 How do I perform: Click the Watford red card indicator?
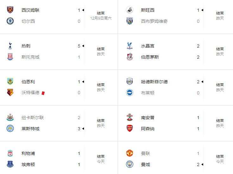click(42, 93)
